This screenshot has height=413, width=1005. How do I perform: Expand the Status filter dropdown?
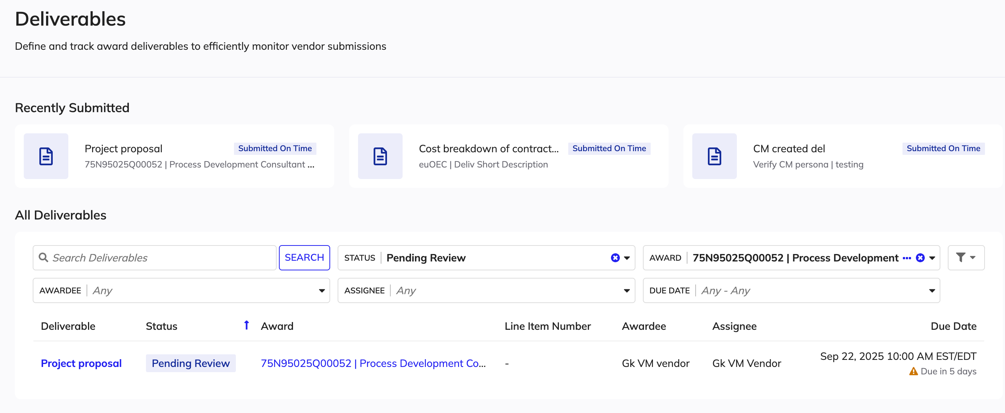pyautogui.click(x=627, y=258)
